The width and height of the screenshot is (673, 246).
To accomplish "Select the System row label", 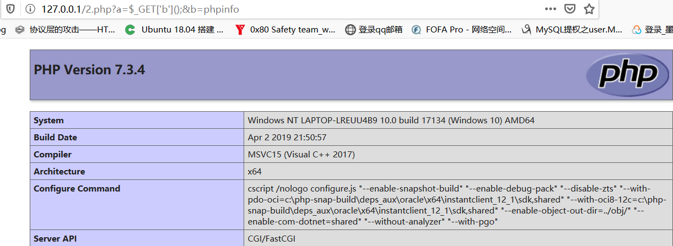I will point(49,121).
